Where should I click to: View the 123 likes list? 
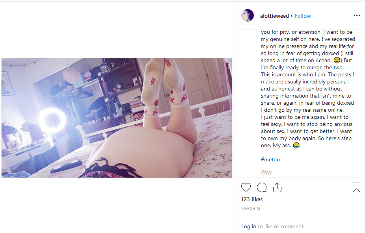coord(252,199)
